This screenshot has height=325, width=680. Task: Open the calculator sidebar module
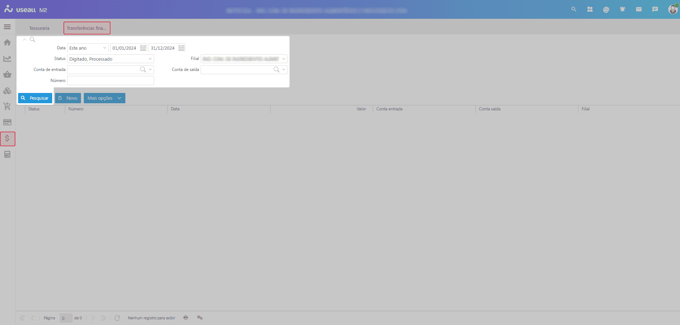coord(7,154)
